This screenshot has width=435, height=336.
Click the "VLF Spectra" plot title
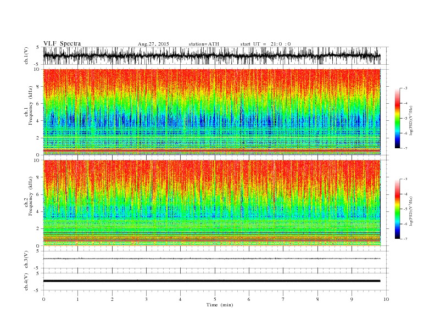coord(62,43)
